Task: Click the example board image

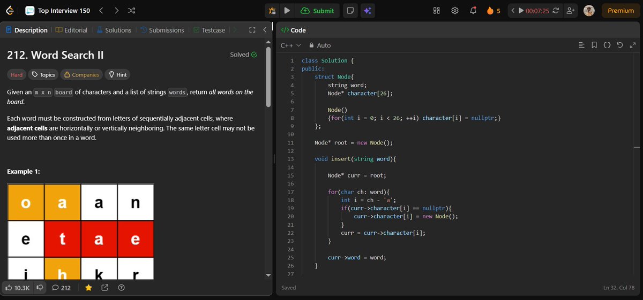Action: (80, 232)
